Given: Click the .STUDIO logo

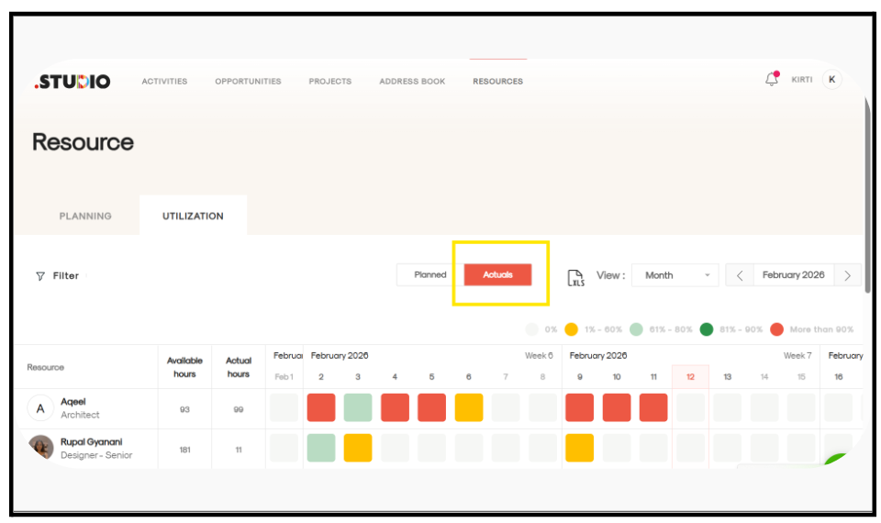Looking at the screenshot, I should click(x=72, y=82).
